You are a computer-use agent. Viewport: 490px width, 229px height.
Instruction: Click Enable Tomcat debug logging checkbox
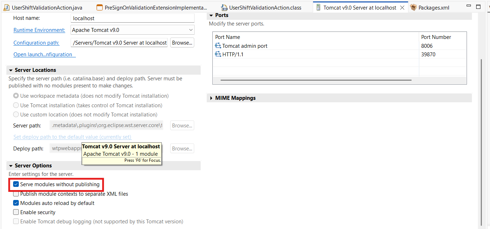click(16, 221)
